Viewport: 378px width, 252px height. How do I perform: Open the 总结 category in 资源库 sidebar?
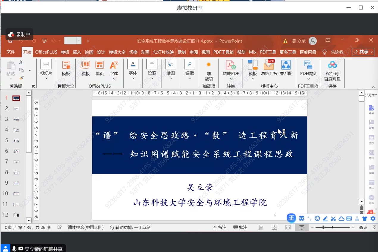tap(371, 108)
